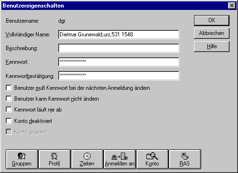The image size is (238, 173).
Task: Open the RAS dial-in settings button
Action: tap(185, 159)
